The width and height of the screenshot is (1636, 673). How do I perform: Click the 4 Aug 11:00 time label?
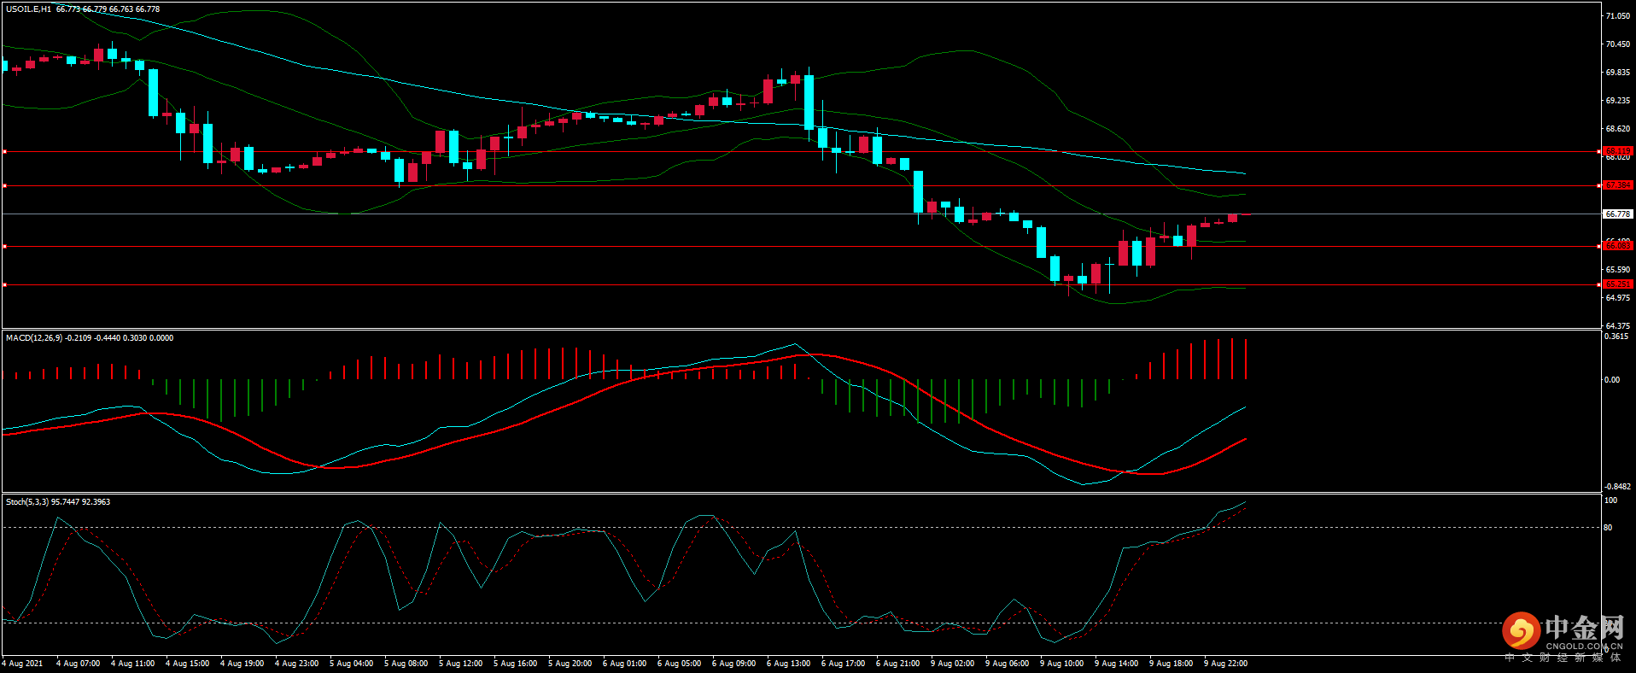pyautogui.click(x=132, y=664)
